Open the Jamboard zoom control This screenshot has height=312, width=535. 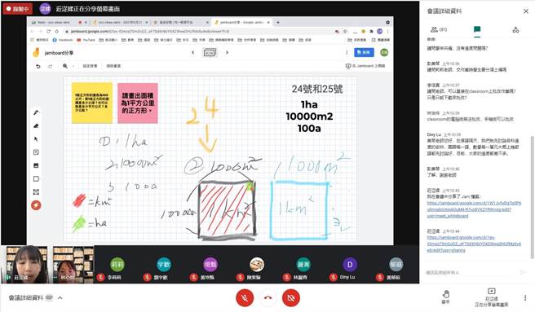click(x=65, y=66)
